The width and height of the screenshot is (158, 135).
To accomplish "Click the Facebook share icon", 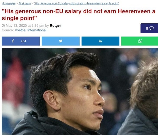I will (13, 41).
